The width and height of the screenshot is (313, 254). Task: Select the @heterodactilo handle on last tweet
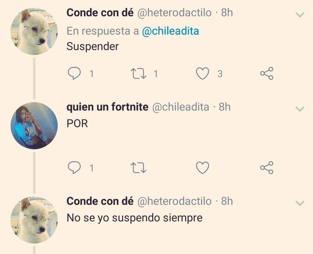pyautogui.click(x=175, y=201)
